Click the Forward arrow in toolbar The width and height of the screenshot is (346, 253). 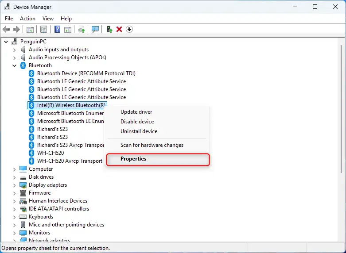16,29
